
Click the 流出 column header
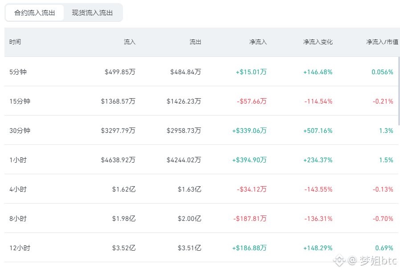(x=195, y=42)
